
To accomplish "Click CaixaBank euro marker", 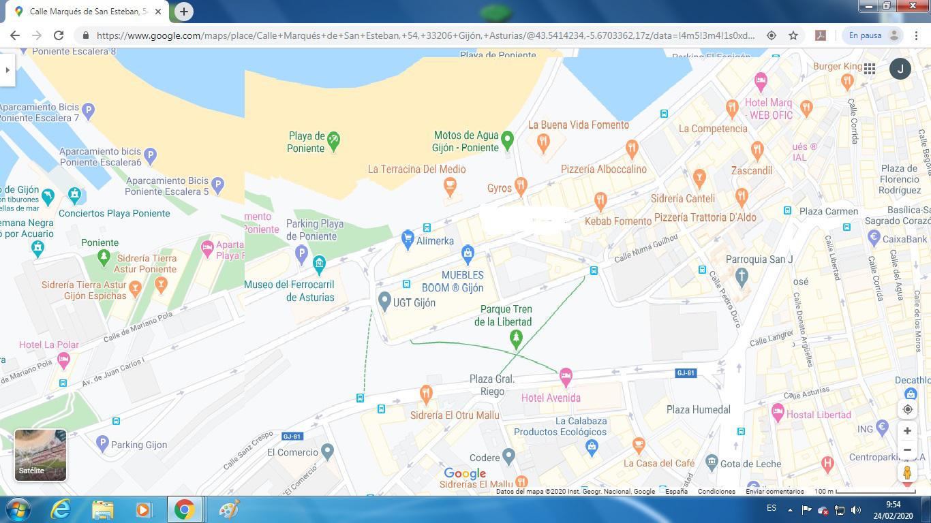I will (x=874, y=237).
